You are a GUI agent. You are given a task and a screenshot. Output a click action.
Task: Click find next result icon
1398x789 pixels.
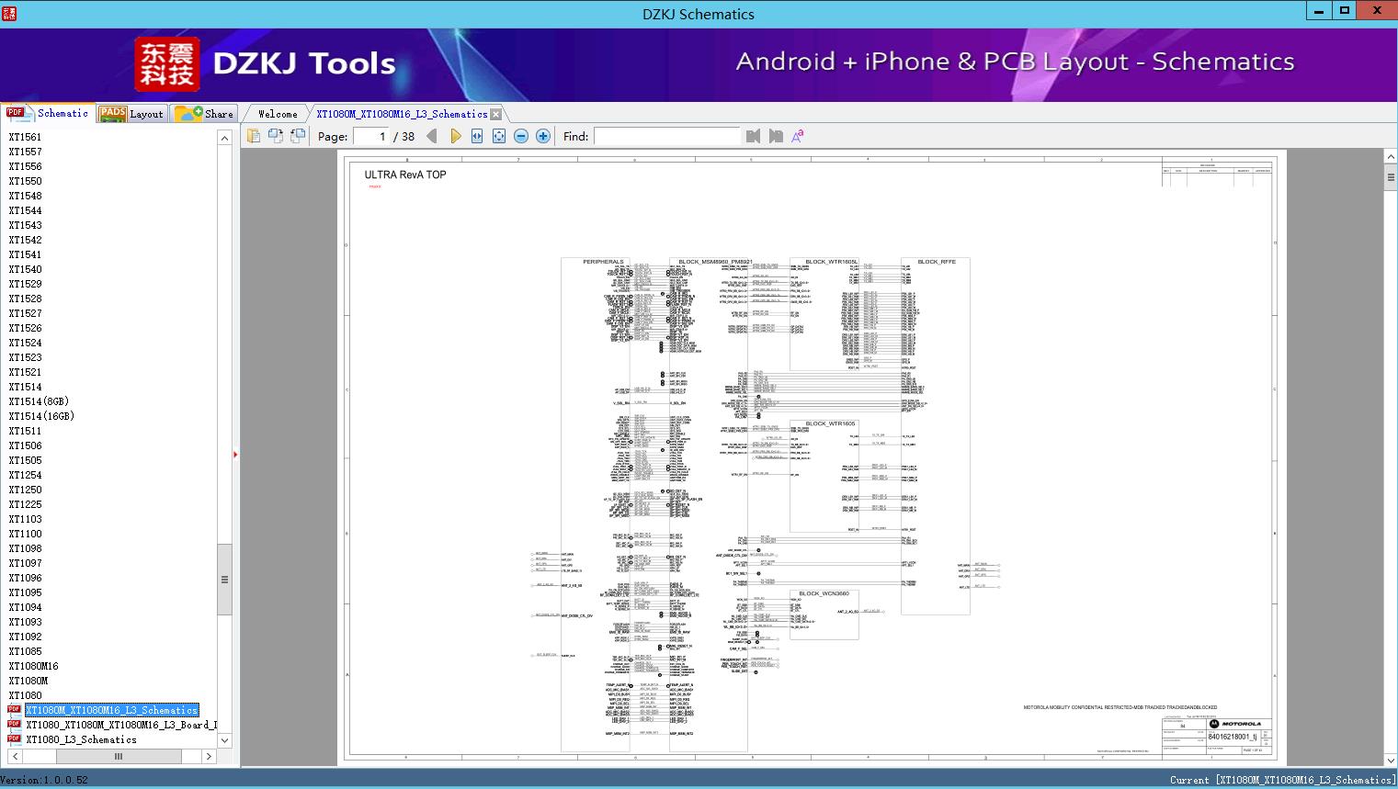point(776,136)
